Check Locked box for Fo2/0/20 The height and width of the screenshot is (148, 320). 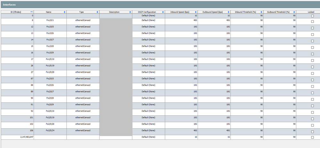312,125
